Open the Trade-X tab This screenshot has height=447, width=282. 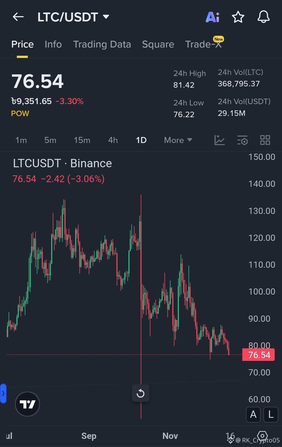click(203, 44)
